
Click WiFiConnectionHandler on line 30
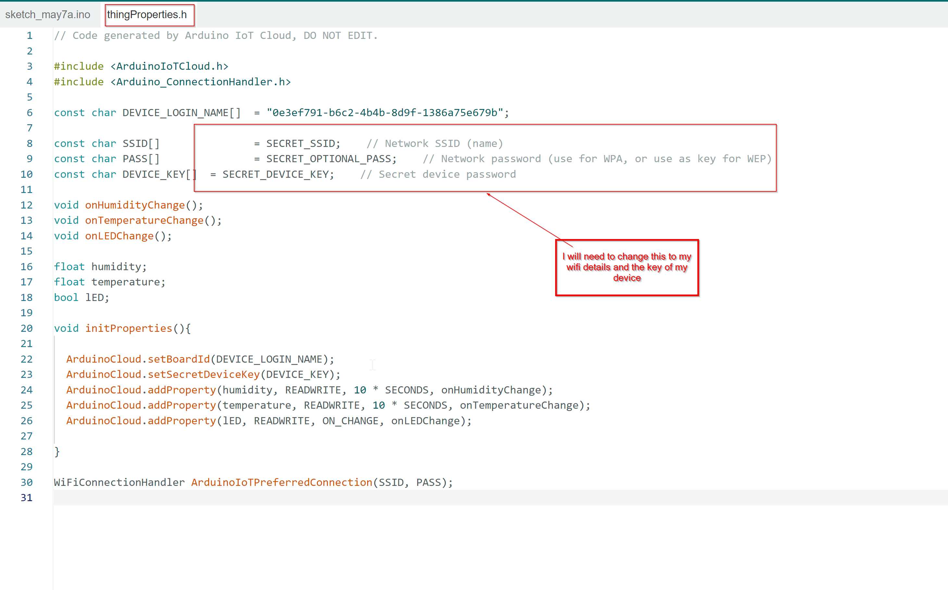click(x=119, y=483)
